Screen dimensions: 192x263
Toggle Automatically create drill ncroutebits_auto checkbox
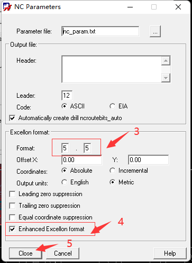click(x=12, y=118)
